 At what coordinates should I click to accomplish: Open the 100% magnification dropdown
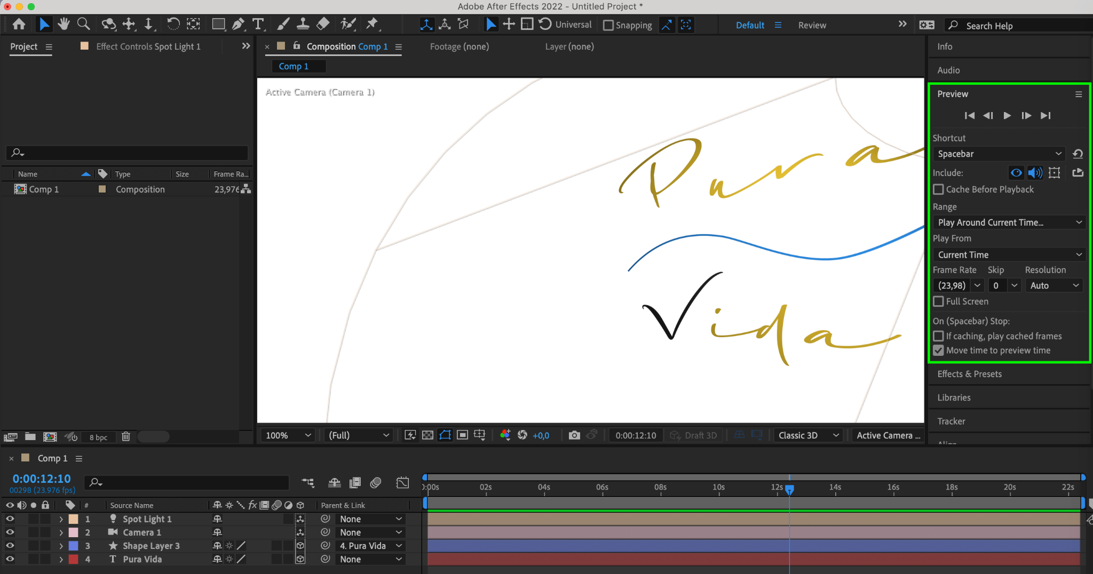coord(288,435)
